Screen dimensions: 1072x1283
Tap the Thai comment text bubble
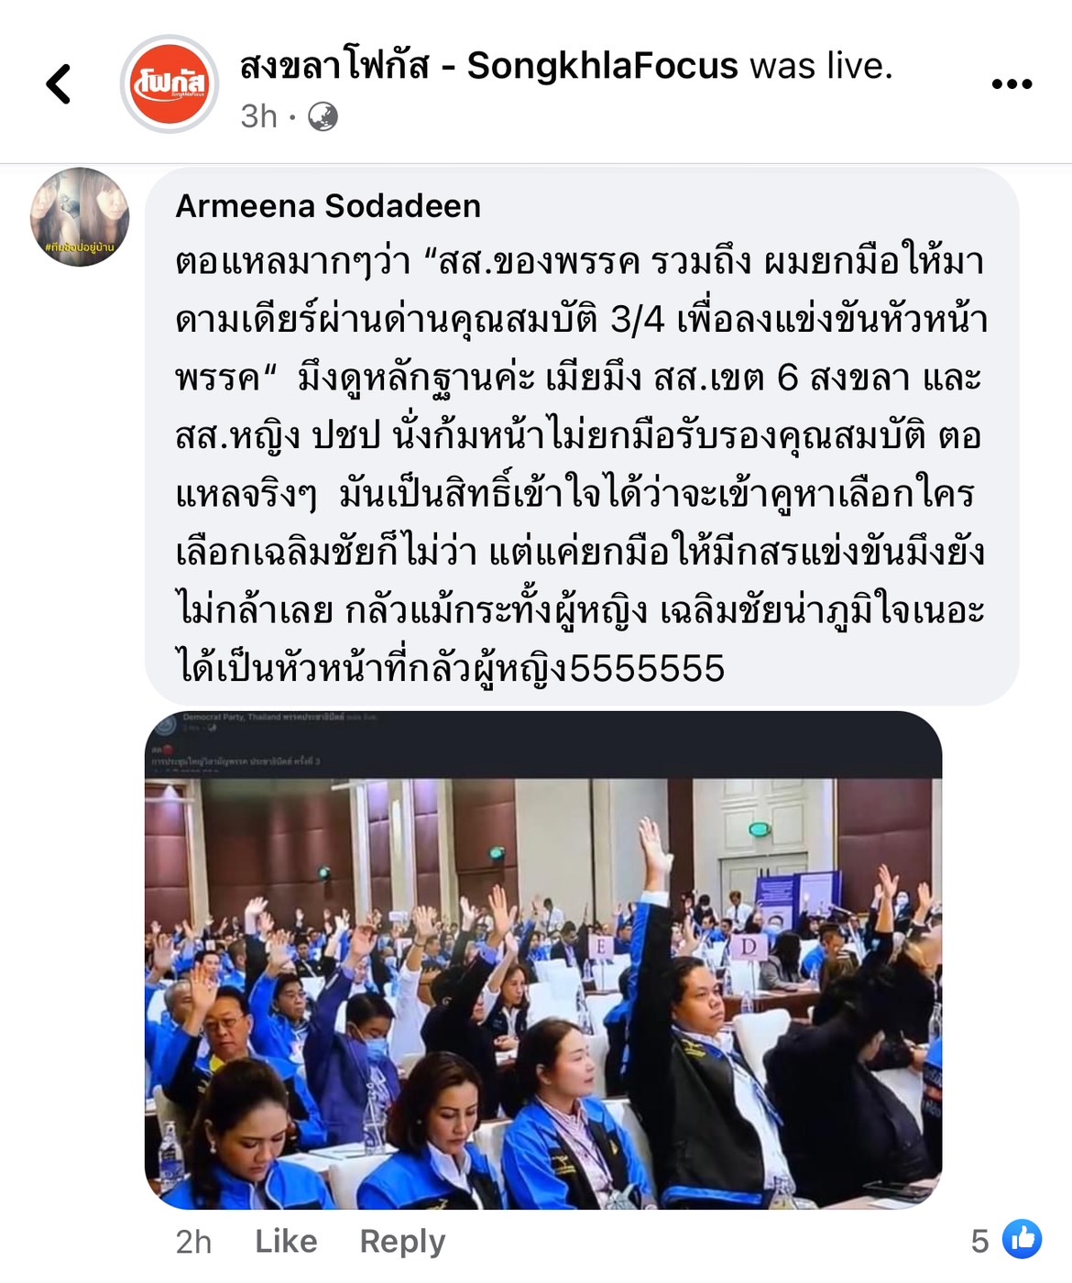point(582,436)
